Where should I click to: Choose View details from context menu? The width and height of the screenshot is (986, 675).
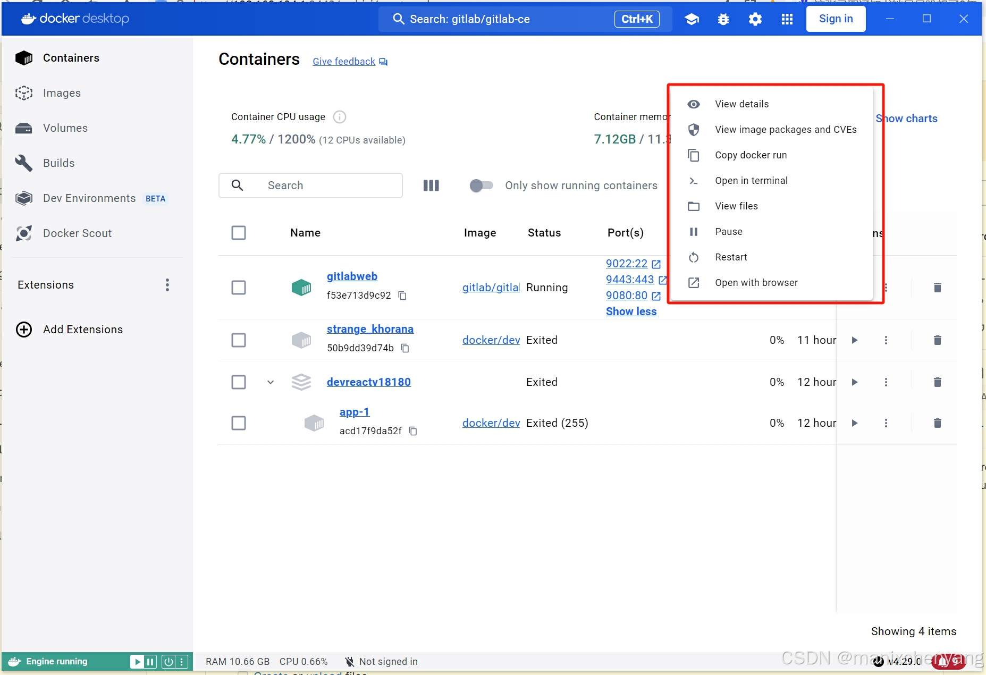pyautogui.click(x=771, y=104)
